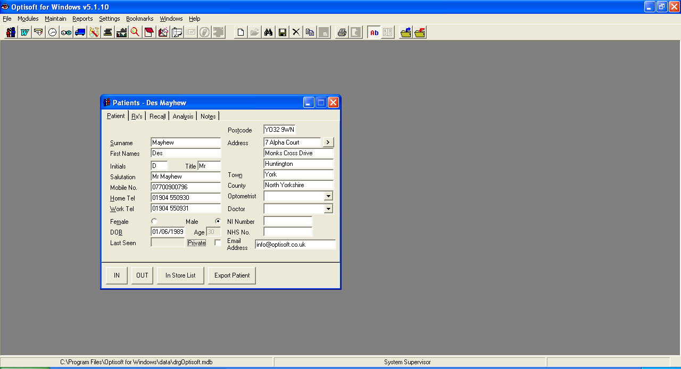This screenshot has height=369, width=681.
Task: Open the Patients module people icon
Action: [x=11, y=32]
